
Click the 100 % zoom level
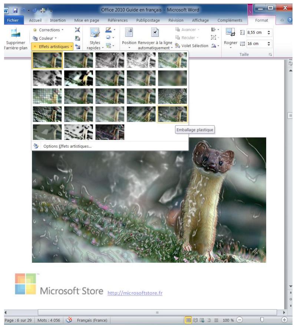pos(228,320)
